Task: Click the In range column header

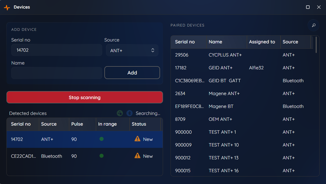Action: point(113,124)
